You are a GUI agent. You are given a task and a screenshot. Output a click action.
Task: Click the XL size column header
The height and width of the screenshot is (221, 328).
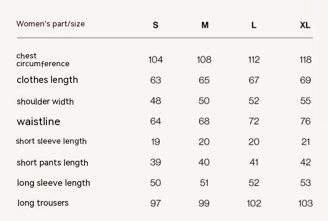click(x=305, y=25)
